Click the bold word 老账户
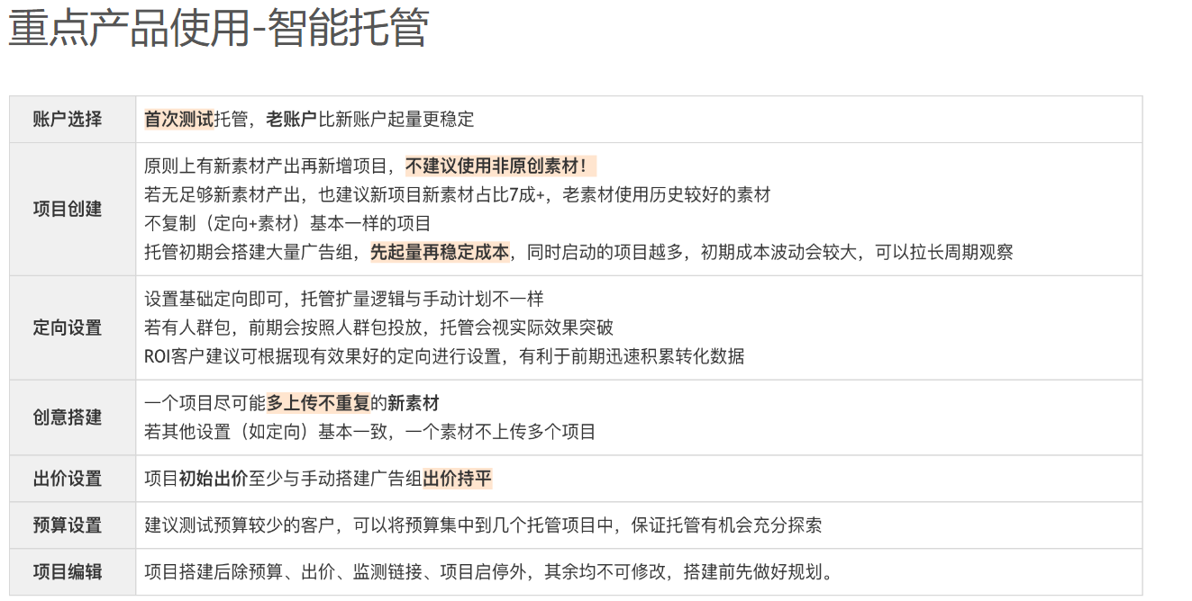1192x601 pixels. point(291,120)
